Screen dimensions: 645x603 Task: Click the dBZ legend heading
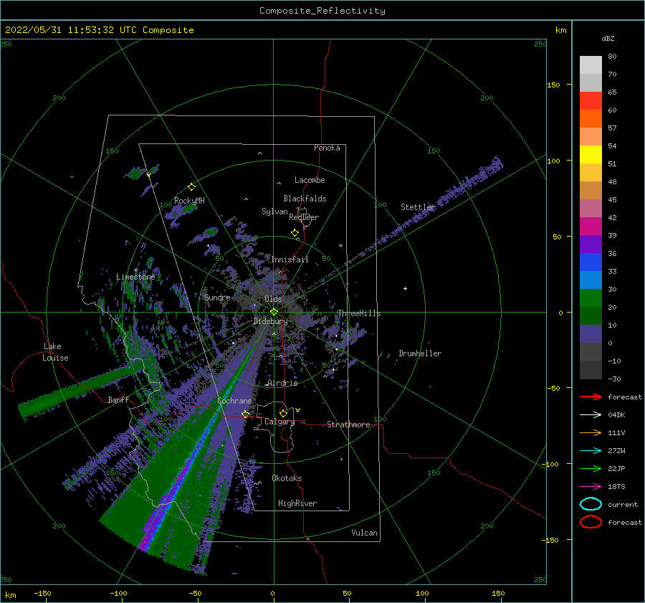[608, 38]
